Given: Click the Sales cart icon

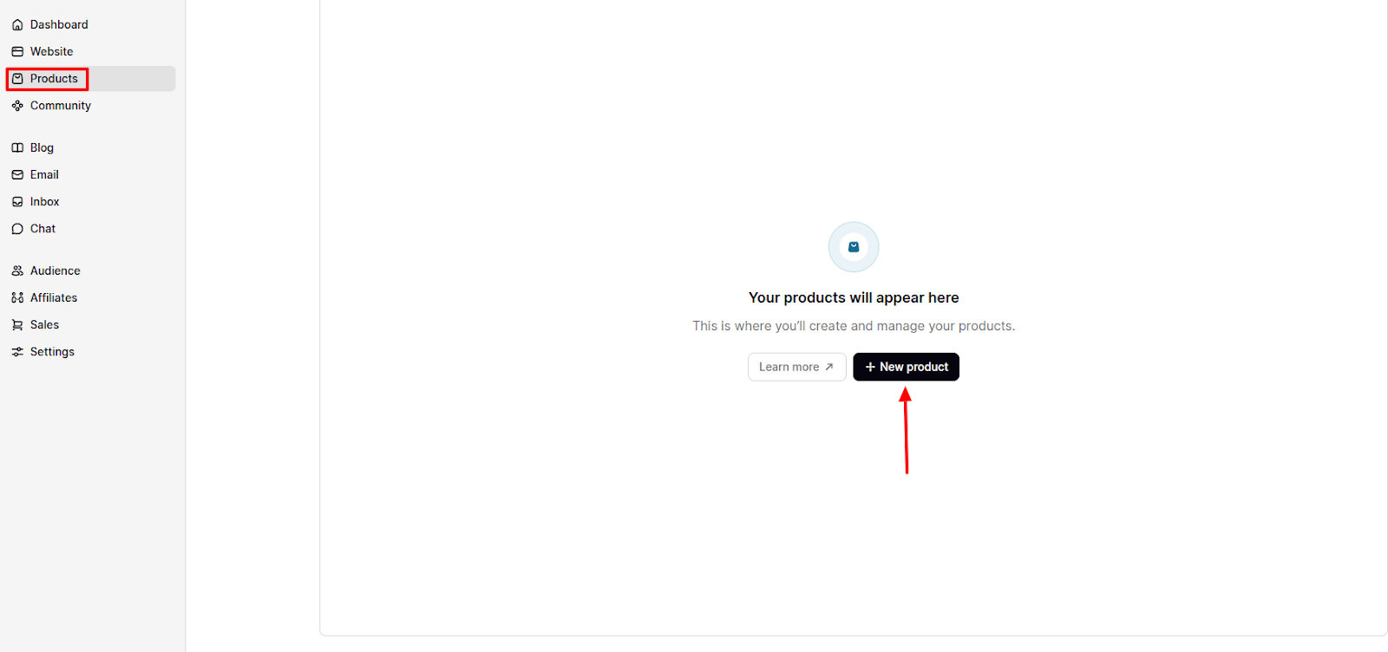Looking at the screenshot, I should (17, 324).
